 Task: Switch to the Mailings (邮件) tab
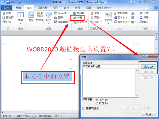pos(67,8)
